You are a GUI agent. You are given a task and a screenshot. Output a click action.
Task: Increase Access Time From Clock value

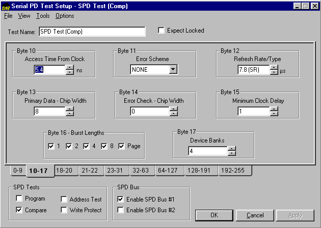click(70, 67)
